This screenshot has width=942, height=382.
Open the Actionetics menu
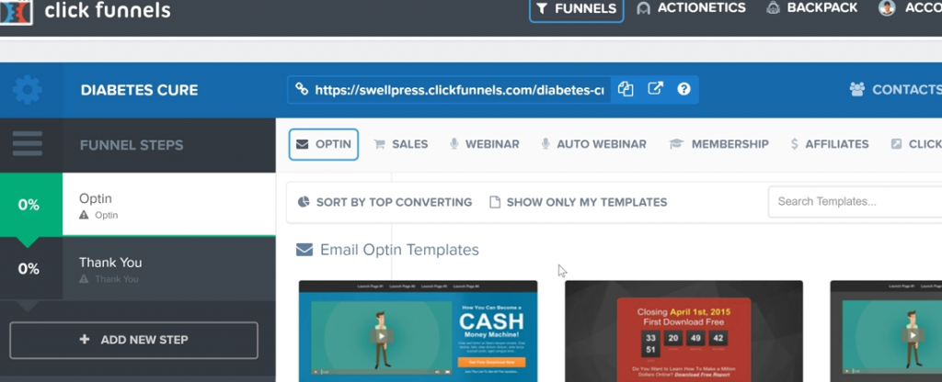point(692,8)
